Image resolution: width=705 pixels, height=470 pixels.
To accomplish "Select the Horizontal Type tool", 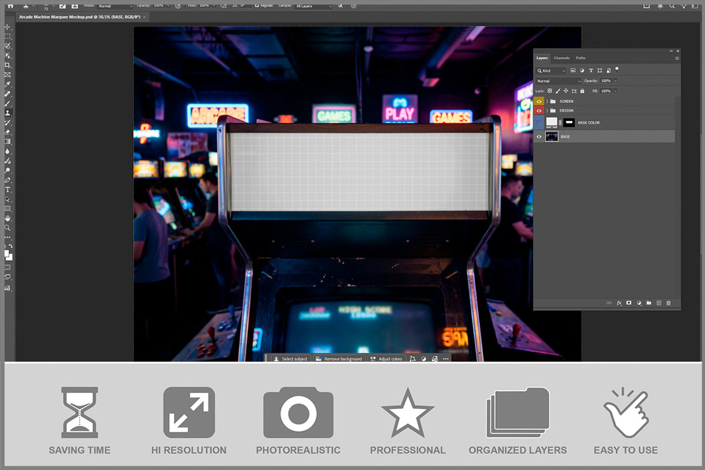I will (x=8, y=190).
